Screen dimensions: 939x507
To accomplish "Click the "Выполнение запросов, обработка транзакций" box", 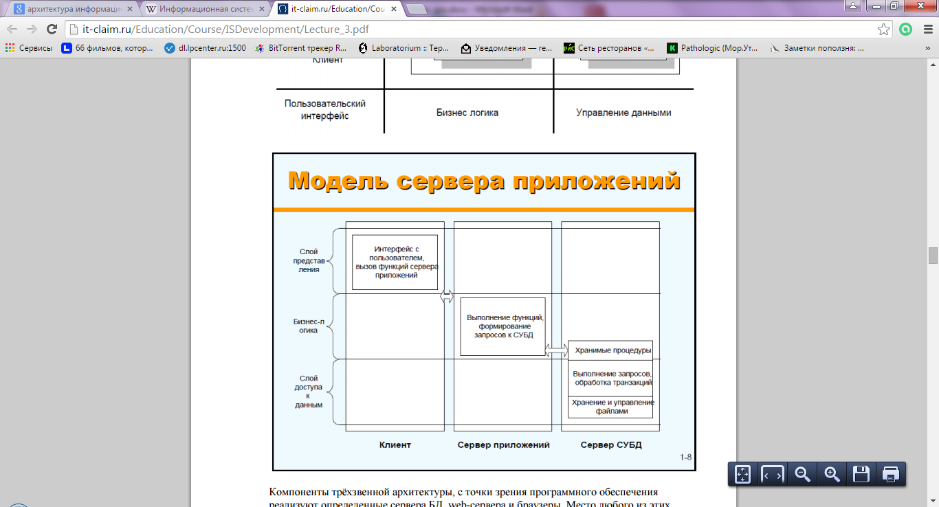I will (610, 378).
